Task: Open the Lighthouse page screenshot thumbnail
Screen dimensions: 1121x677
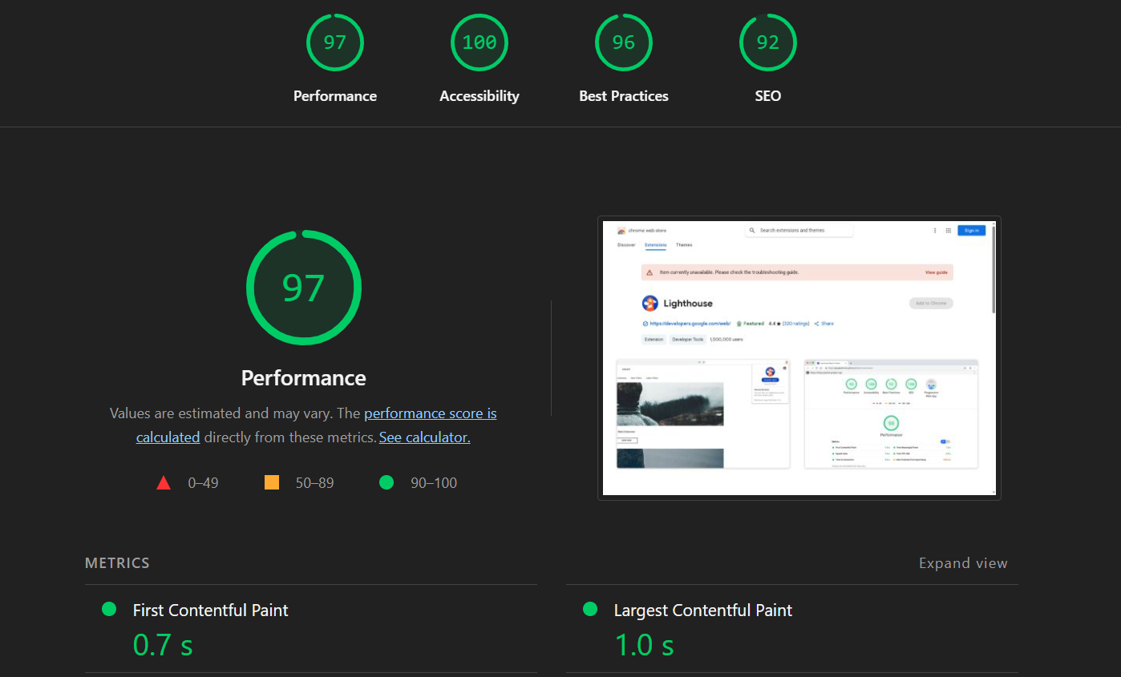Action: coord(799,358)
